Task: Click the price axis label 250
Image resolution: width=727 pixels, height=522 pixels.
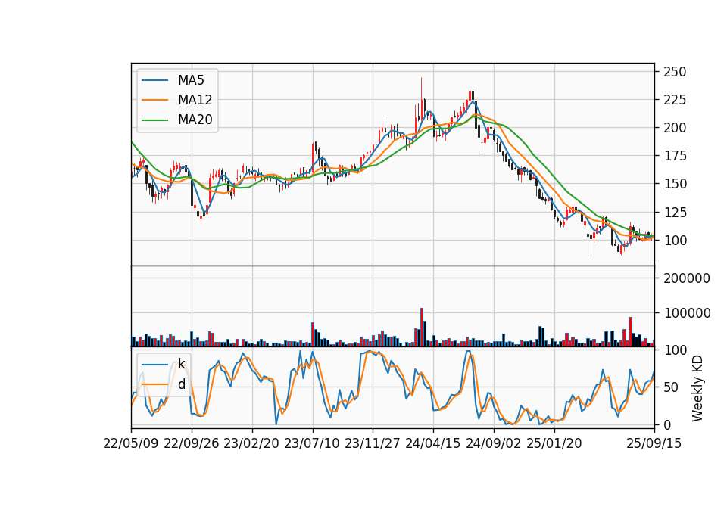Action: click(x=675, y=72)
